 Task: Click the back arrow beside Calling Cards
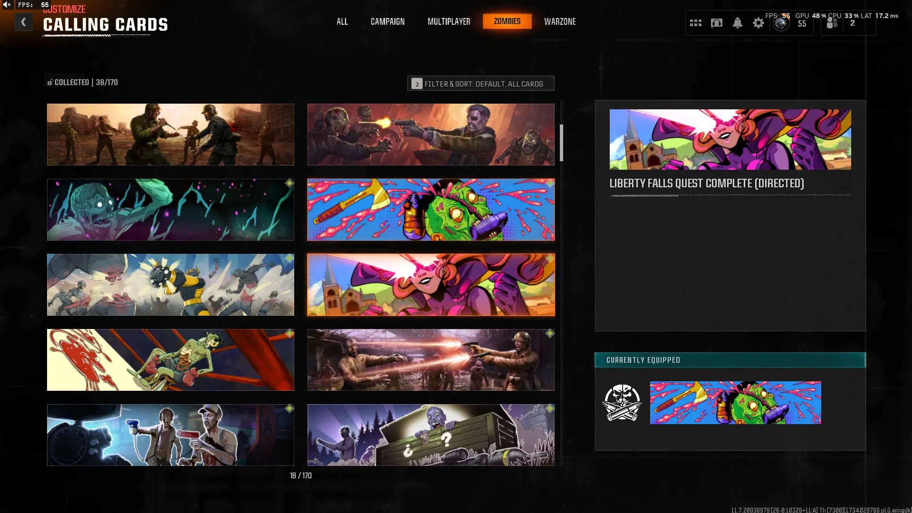23,22
